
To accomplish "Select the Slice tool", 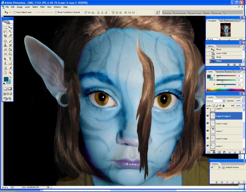I will (10, 36).
